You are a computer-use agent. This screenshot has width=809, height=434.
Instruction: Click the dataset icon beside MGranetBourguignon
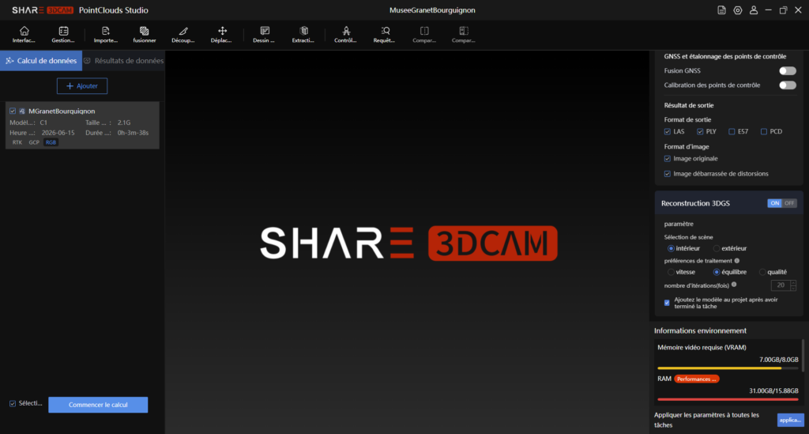tap(22, 111)
